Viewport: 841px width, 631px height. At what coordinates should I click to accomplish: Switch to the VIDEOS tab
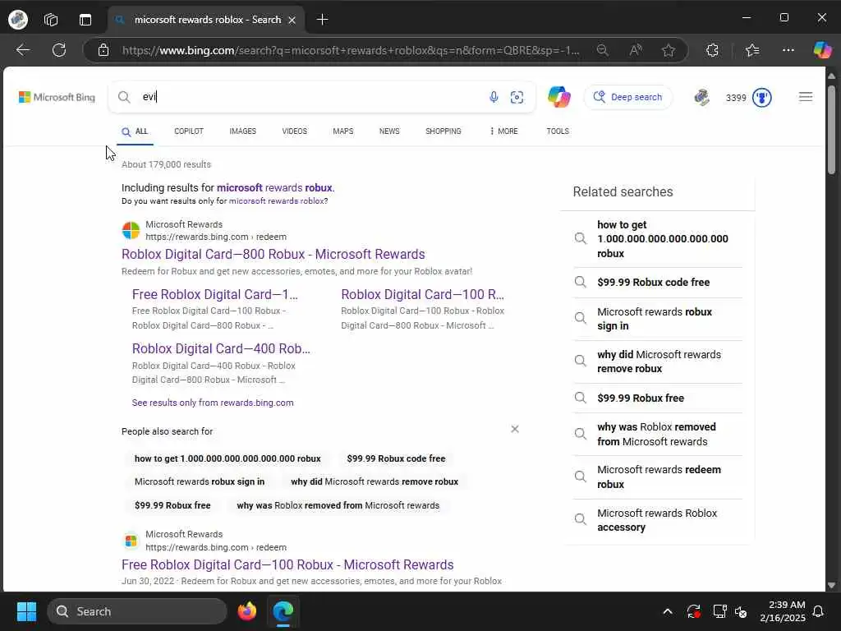tap(295, 131)
